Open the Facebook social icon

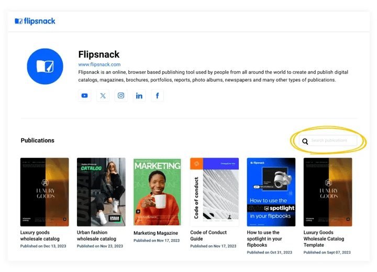click(x=158, y=96)
